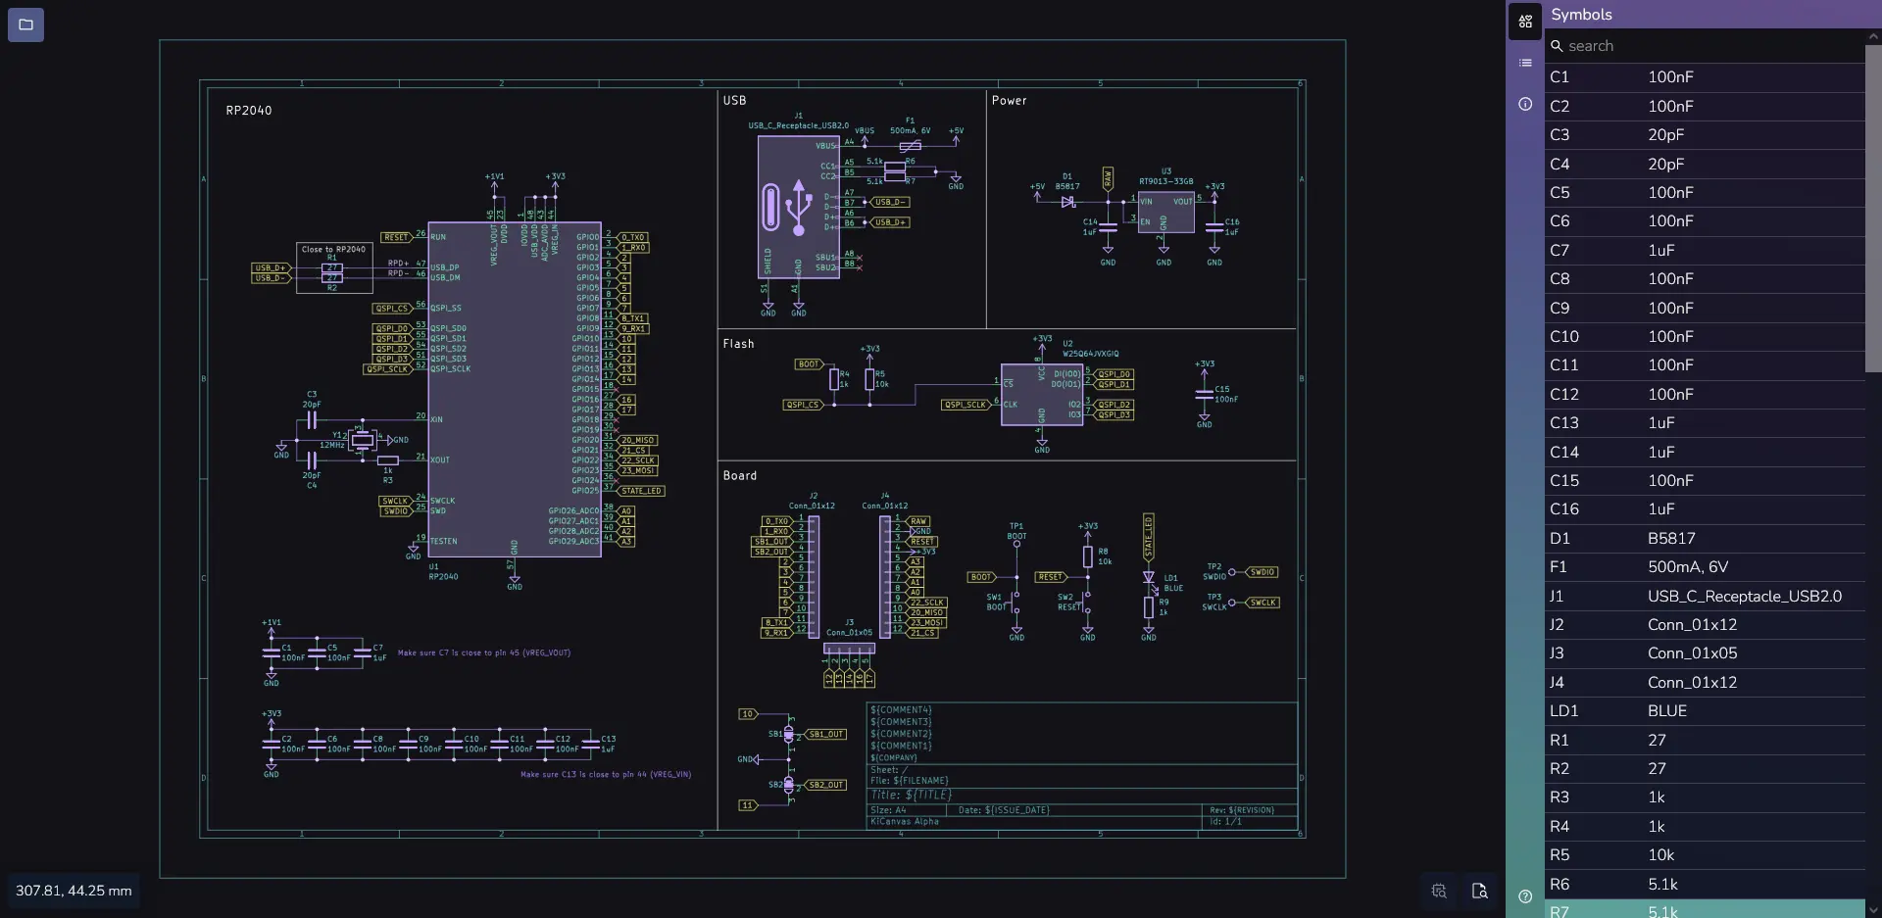Image resolution: width=1882 pixels, height=918 pixels.
Task: Select row C3 20pF in Symbols list
Action: tap(1705, 135)
